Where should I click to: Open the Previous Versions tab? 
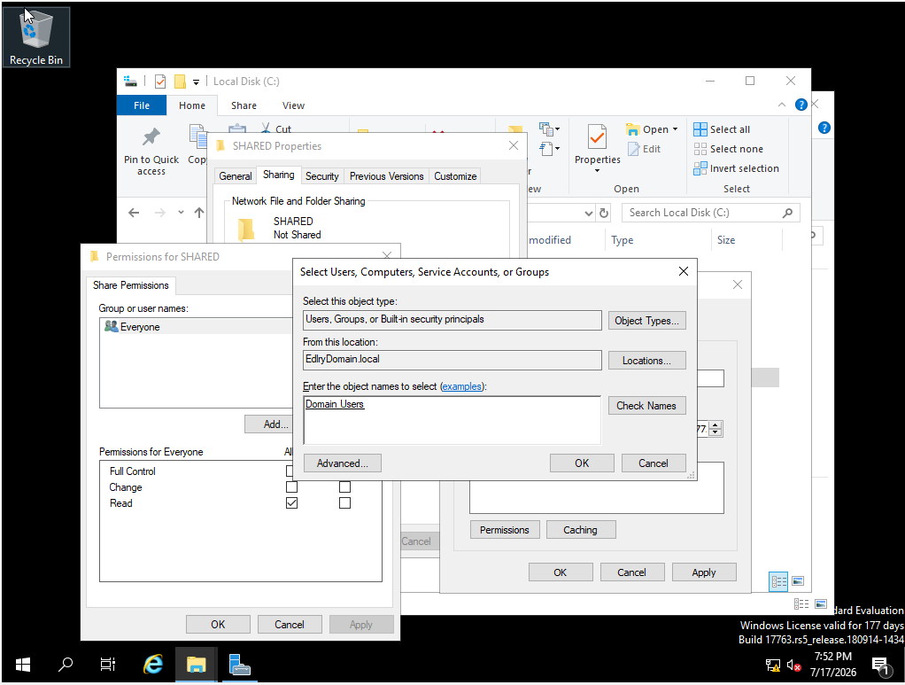point(387,176)
